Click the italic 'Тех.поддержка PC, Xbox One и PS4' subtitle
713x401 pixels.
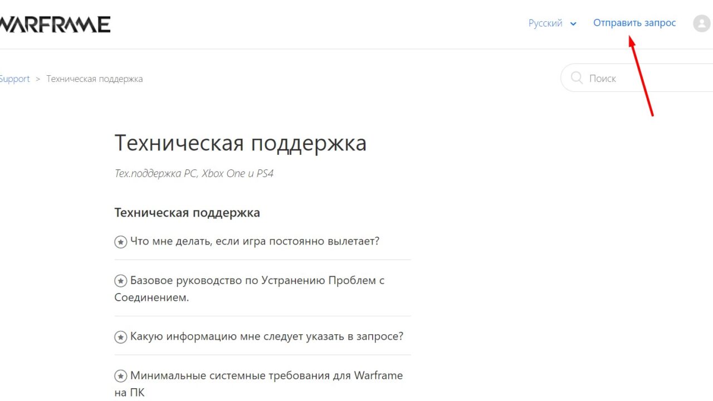click(194, 174)
